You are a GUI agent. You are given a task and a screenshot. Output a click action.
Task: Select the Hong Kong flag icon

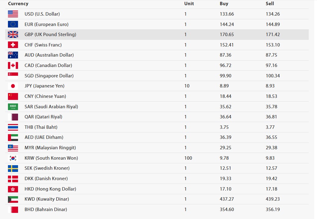(13, 189)
